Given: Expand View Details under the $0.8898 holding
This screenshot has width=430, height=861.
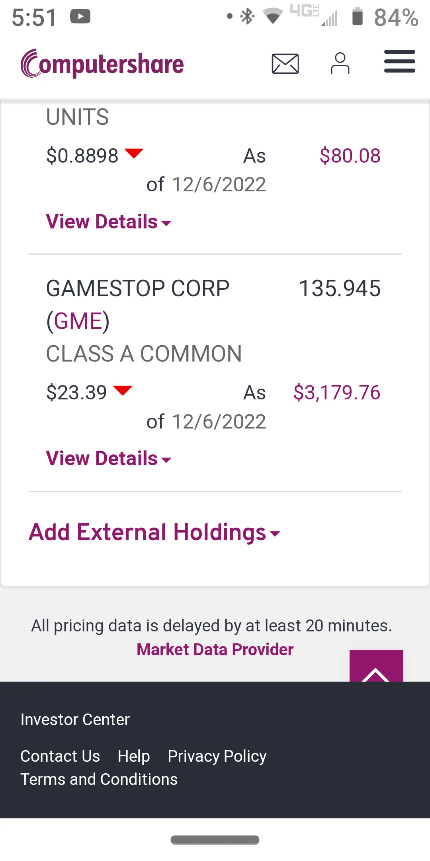Looking at the screenshot, I should [x=108, y=222].
